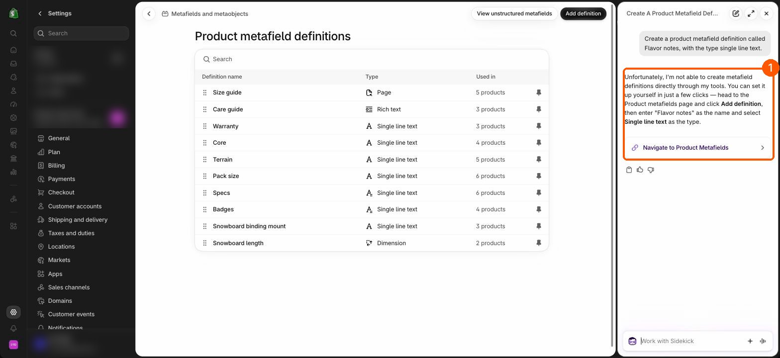Open the Specs definition row

tap(372, 193)
